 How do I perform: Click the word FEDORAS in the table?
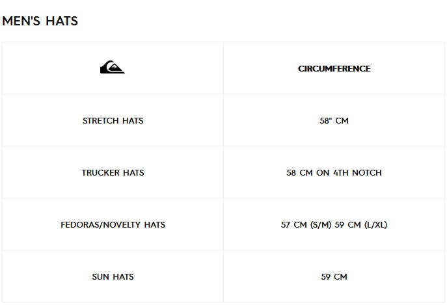[x=79, y=224]
